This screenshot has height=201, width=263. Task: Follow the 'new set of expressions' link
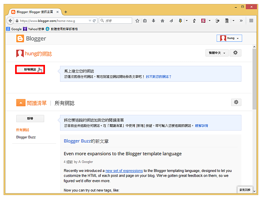pos(124,171)
